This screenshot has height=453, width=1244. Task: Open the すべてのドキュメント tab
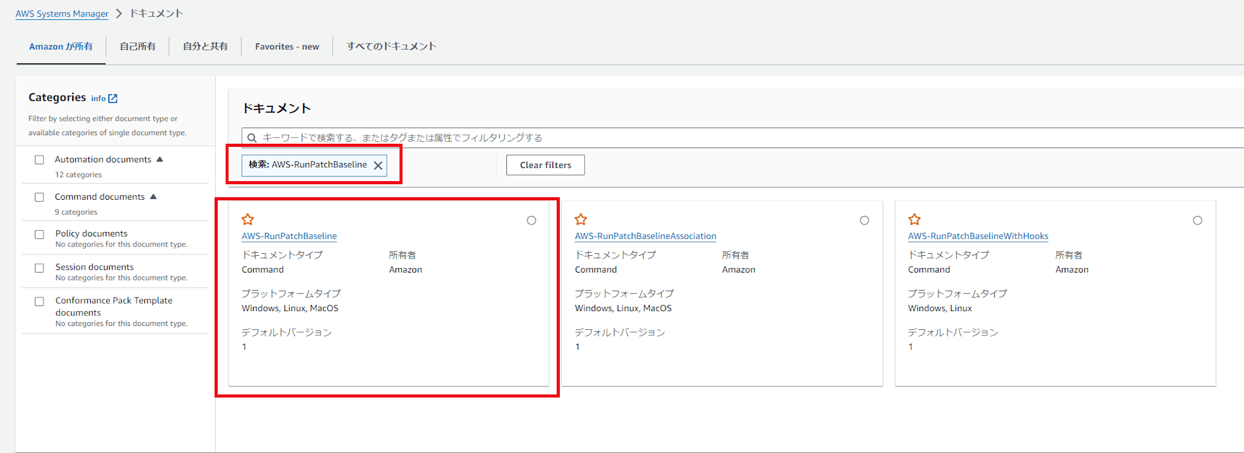(391, 47)
